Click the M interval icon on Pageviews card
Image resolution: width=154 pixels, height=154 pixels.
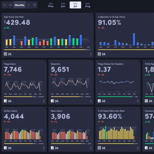pos(10,101)
